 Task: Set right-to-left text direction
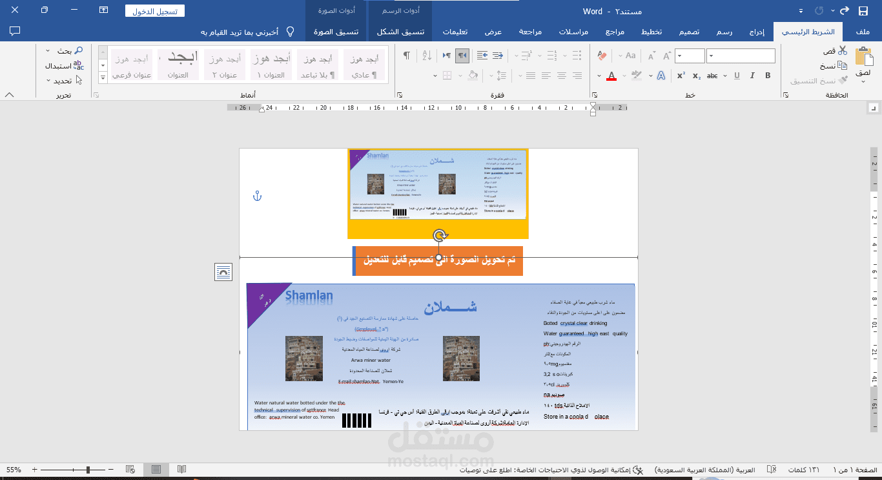pyautogui.click(x=462, y=56)
